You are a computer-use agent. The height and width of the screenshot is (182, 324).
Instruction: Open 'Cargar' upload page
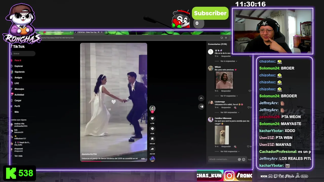[x=18, y=100]
